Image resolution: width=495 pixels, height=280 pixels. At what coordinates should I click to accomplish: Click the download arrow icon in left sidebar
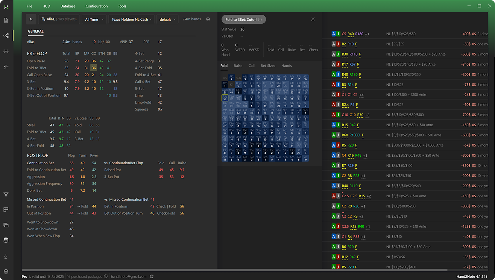[6, 256]
